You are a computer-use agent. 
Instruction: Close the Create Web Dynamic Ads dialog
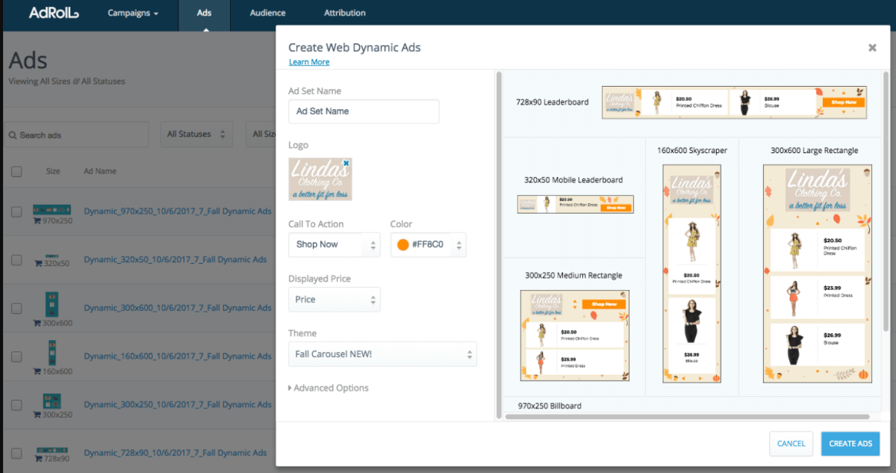(x=872, y=48)
